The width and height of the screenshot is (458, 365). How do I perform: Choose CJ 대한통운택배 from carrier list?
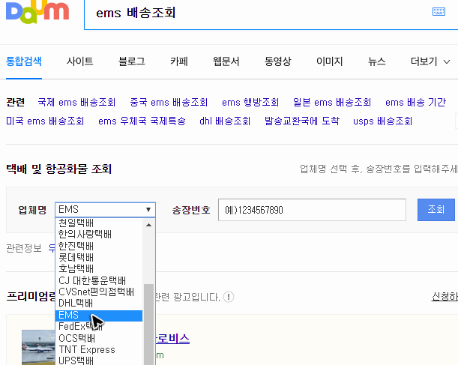click(99, 280)
